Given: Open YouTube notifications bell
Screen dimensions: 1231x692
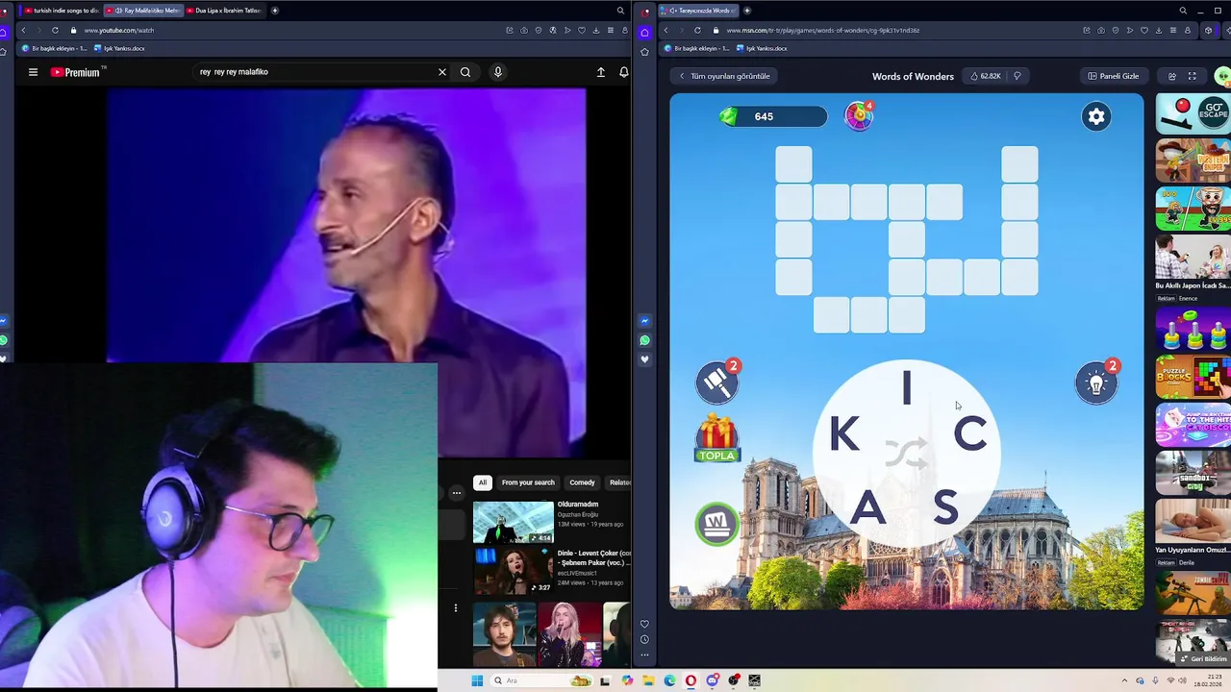Looking at the screenshot, I should pyautogui.click(x=624, y=72).
